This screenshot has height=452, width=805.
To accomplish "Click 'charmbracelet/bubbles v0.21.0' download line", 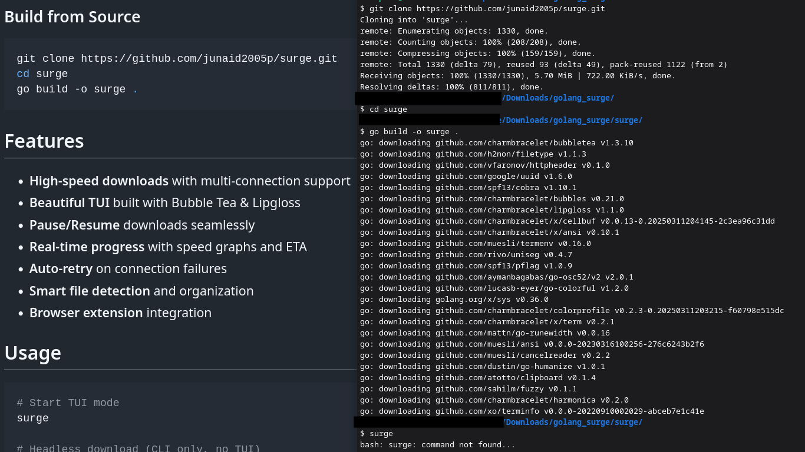I will [x=492, y=199].
